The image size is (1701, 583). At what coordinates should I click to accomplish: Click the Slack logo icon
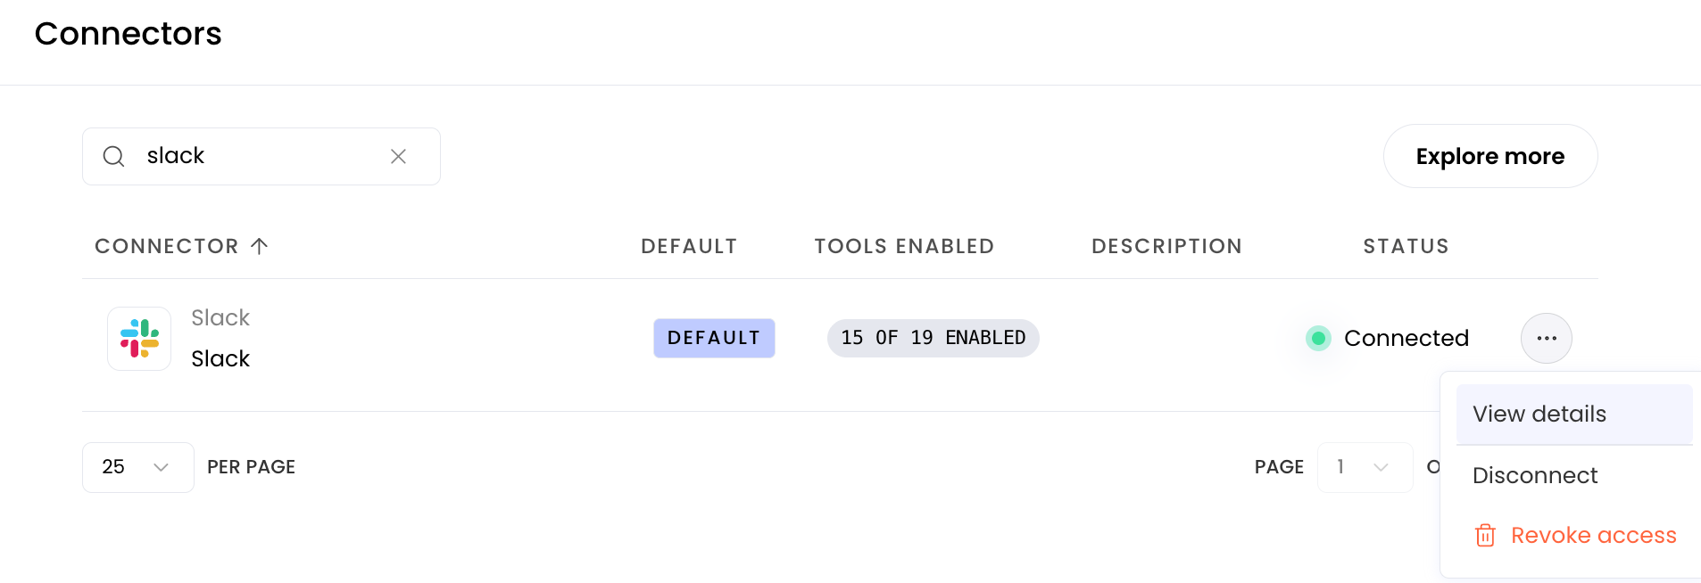(x=139, y=339)
